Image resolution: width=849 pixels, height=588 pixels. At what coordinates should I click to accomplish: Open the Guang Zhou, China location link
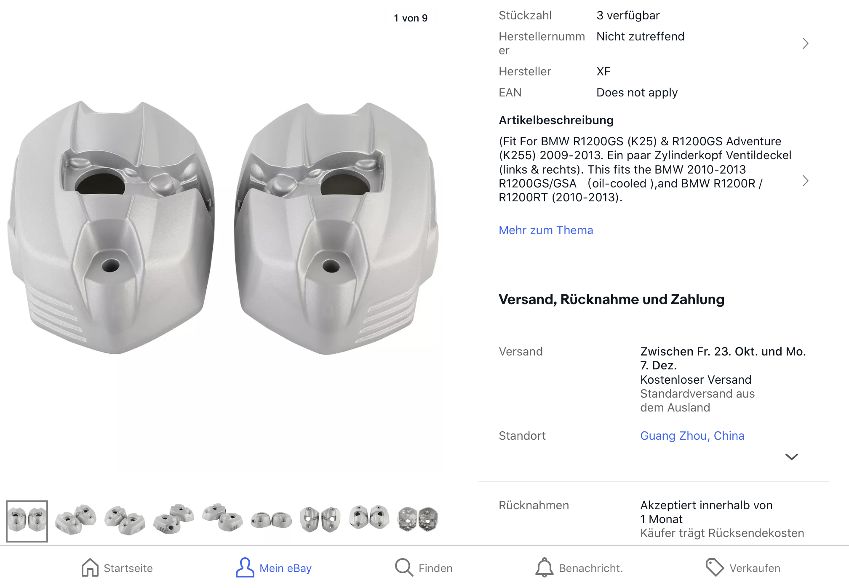(692, 436)
